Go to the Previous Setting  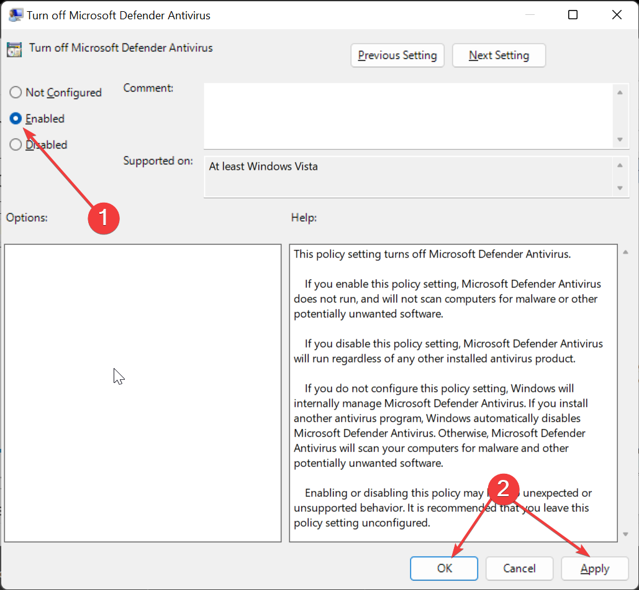397,55
